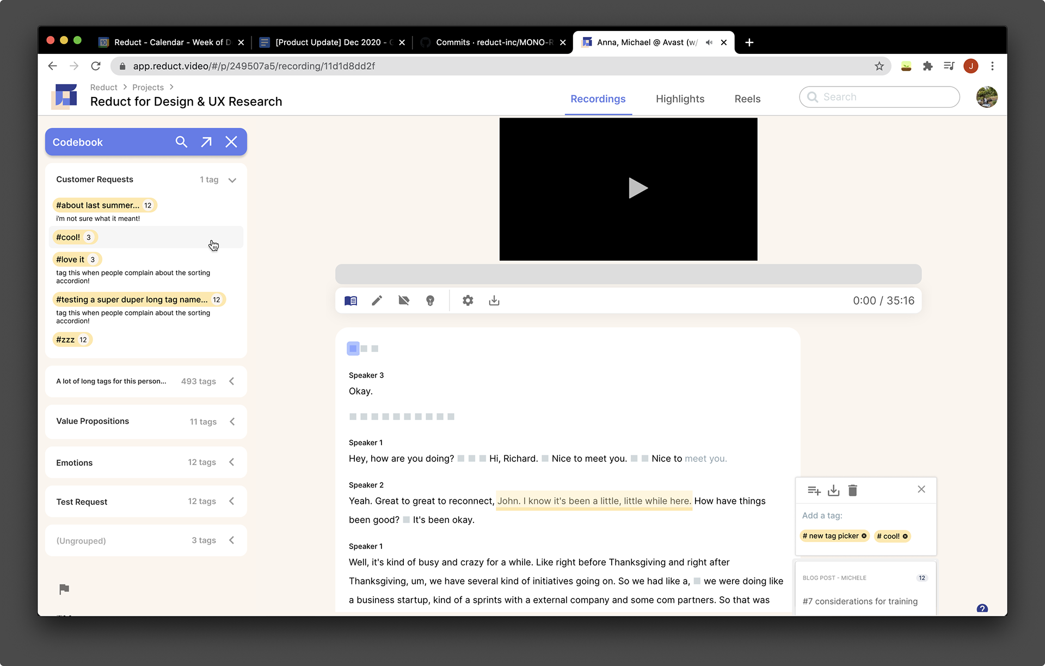This screenshot has width=1045, height=666.
Task: Open a new browser tab
Action: pos(749,42)
